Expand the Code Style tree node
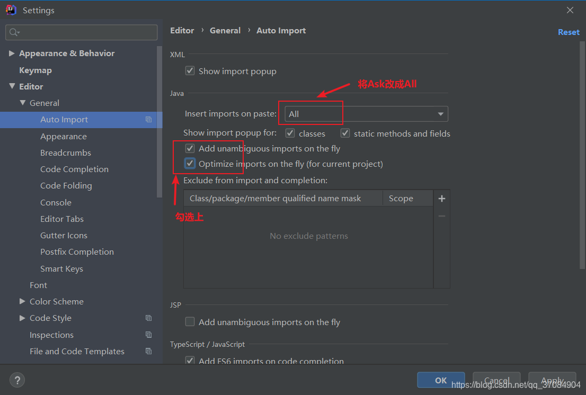 (22, 318)
